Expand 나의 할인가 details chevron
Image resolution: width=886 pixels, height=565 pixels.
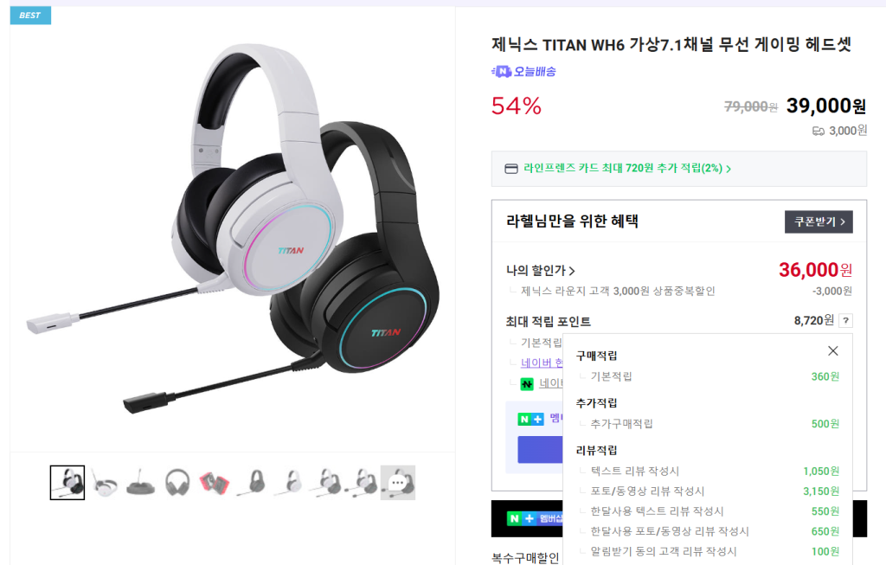572,271
